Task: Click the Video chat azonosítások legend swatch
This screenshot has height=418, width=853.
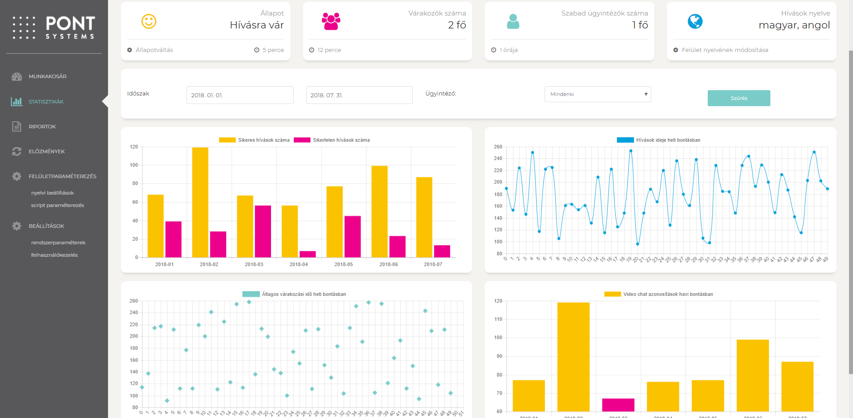Action: 612,294
